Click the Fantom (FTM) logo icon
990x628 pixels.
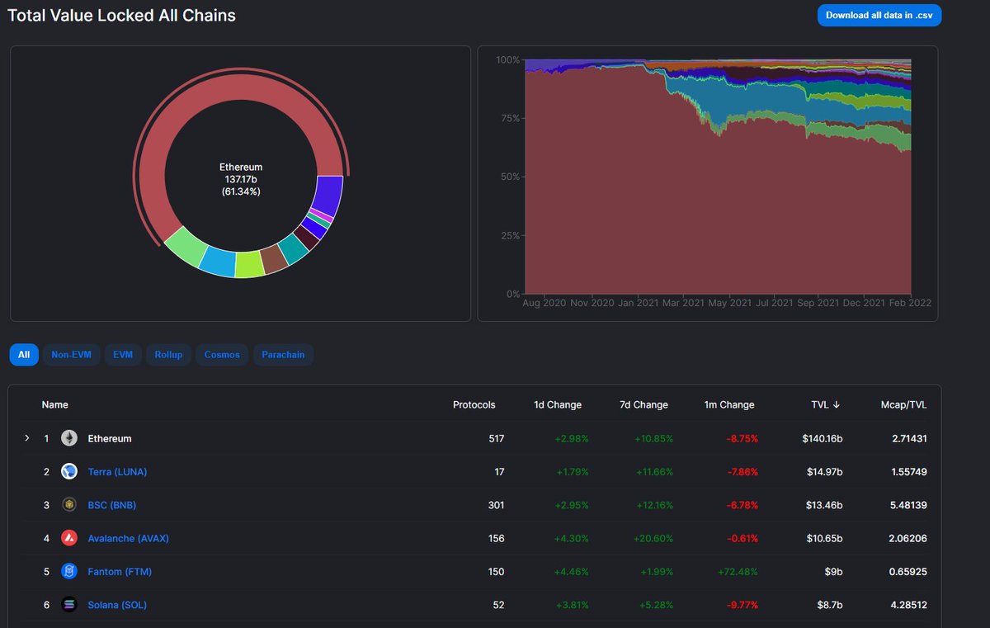point(70,571)
